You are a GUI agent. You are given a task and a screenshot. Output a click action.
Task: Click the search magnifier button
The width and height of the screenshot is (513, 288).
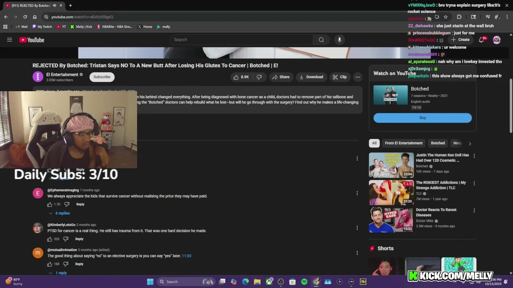tap(321, 40)
